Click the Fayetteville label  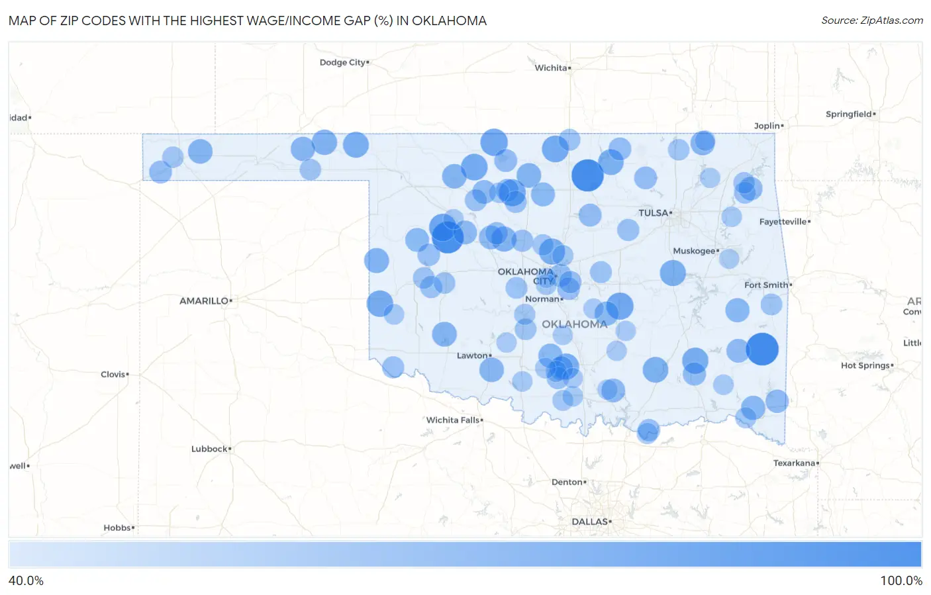pyautogui.click(x=783, y=222)
